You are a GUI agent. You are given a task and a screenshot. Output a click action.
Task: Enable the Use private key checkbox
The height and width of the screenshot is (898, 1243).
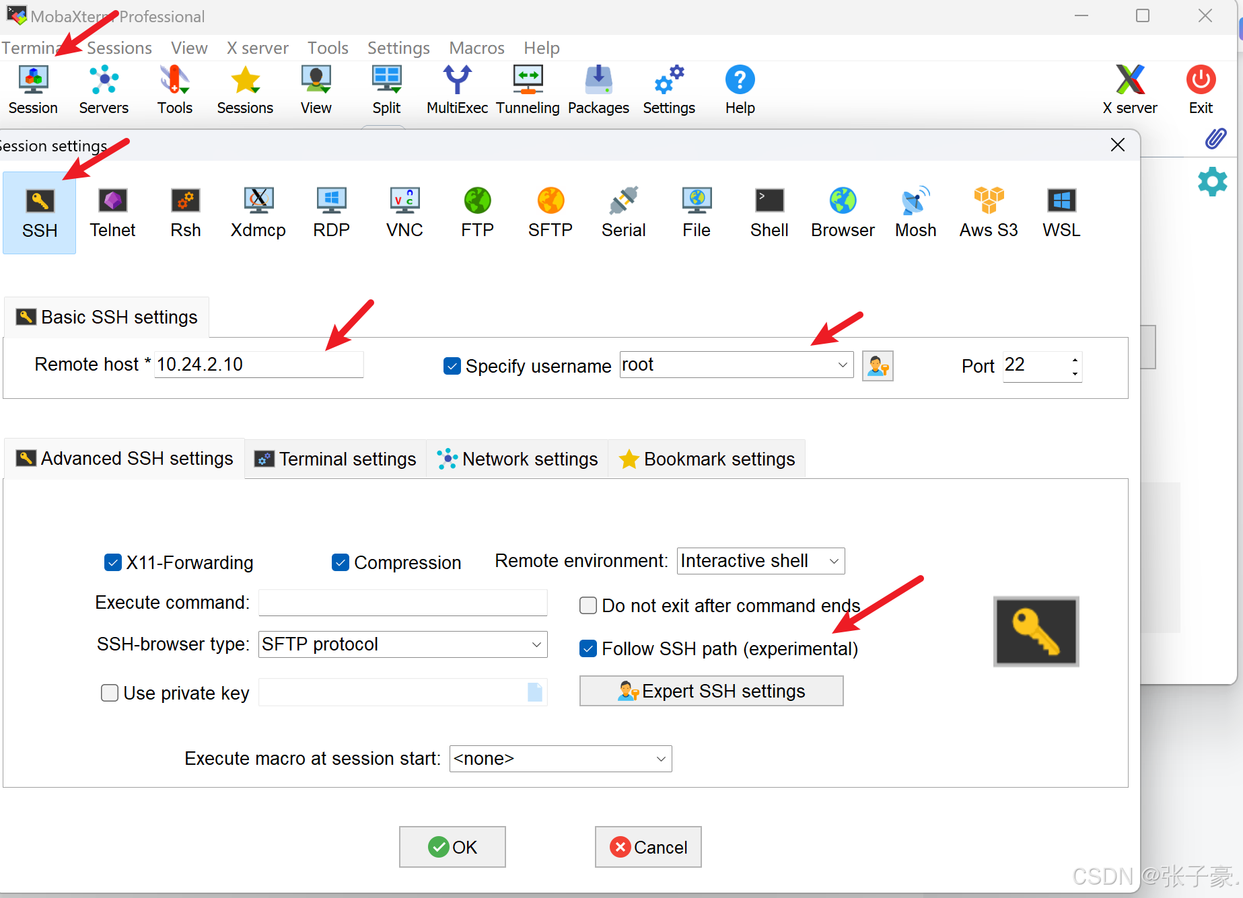[x=110, y=693]
